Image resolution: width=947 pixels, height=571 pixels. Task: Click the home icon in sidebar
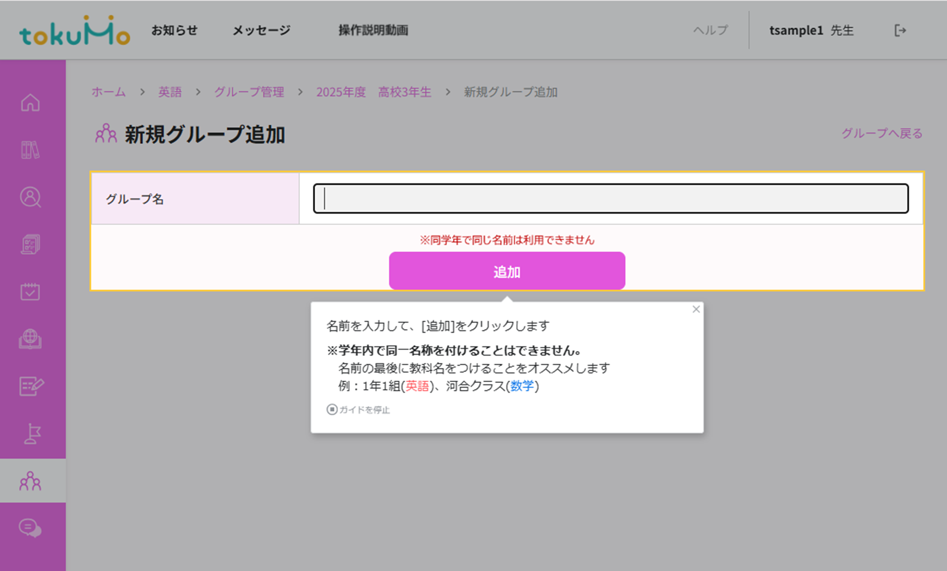pos(30,102)
